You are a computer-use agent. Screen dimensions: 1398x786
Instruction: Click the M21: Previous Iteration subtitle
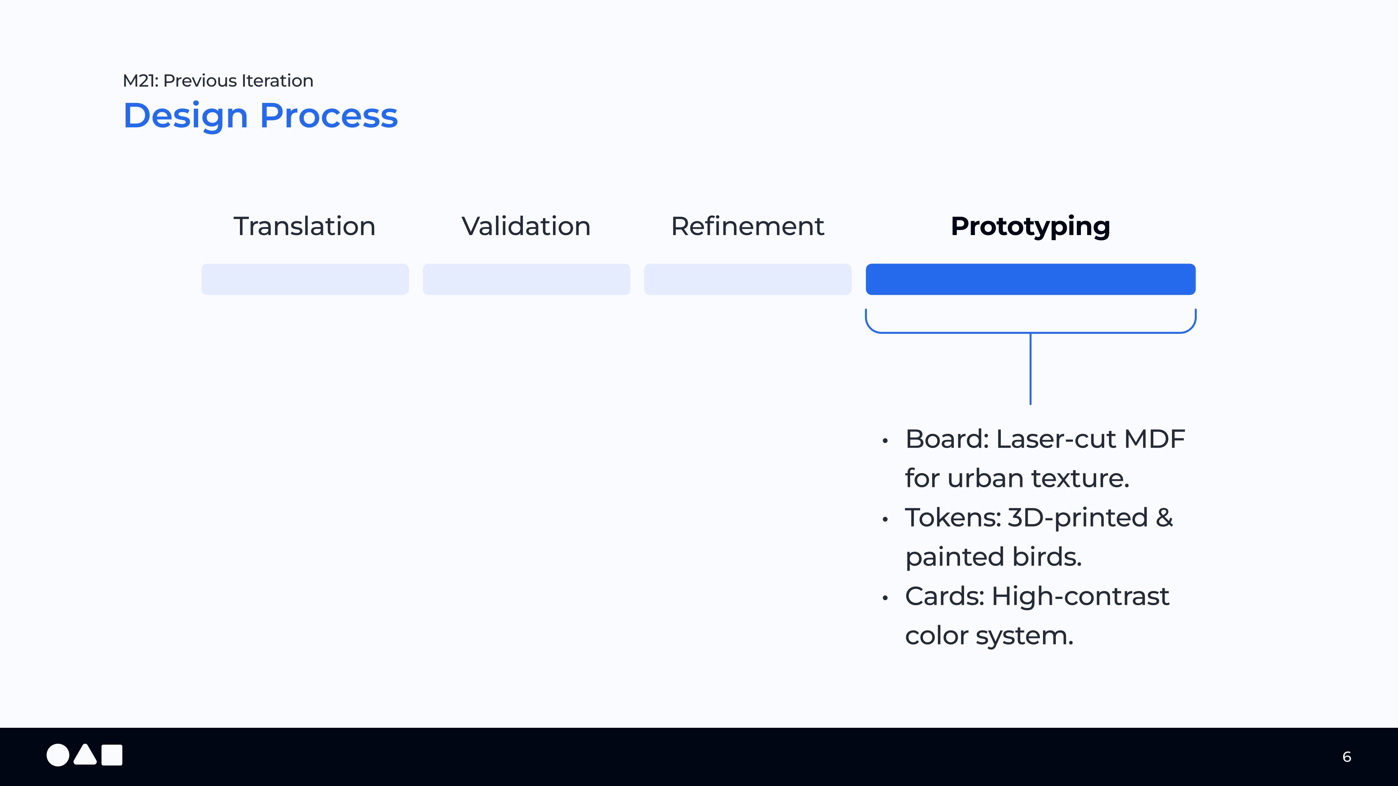coord(218,81)
